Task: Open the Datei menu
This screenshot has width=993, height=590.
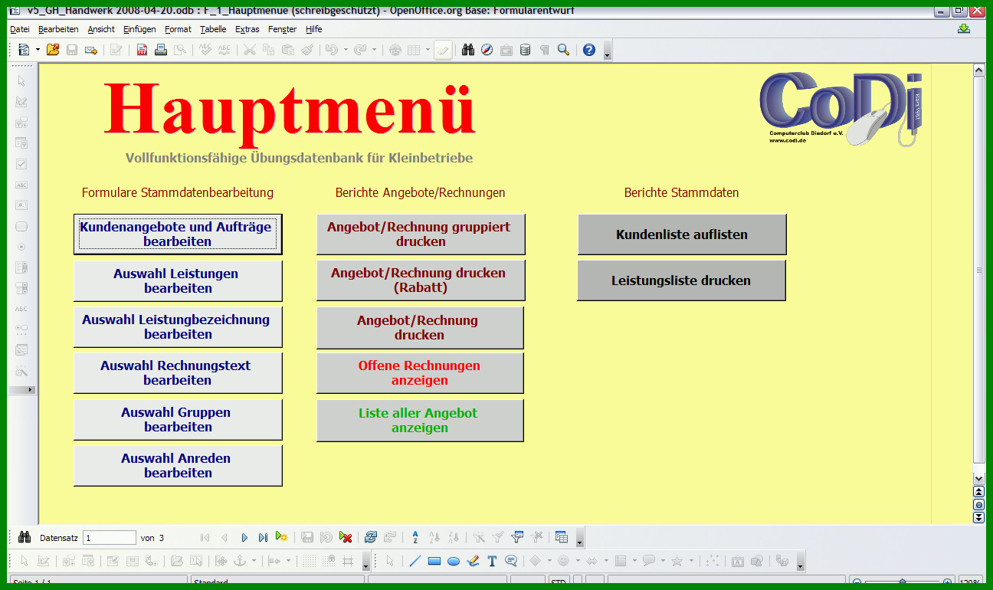Action: tap(19, 29)
